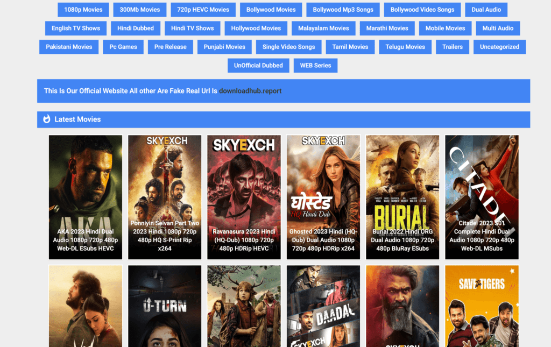551x347 pixels.
Task: Select the Pre Release category
Action: 171,47
